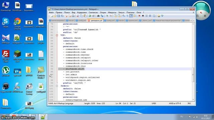
Task: Click the Redo toolbar icon
Action: 94,16
